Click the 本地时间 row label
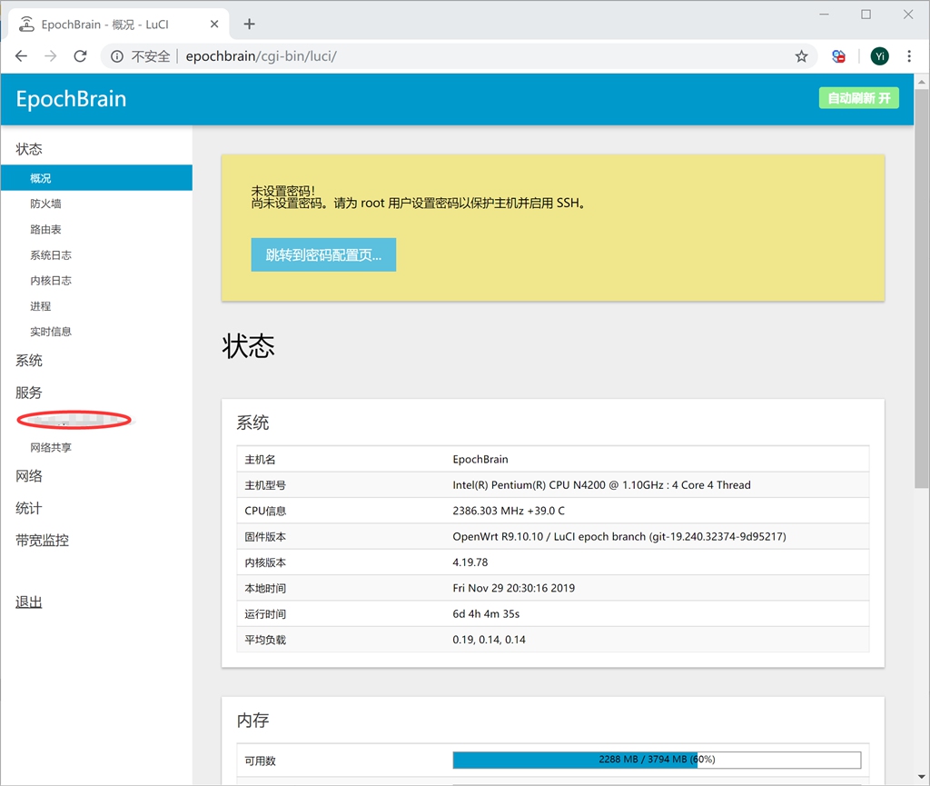The height and width of the screenshot is (786, 930). [x=265, y=589]
